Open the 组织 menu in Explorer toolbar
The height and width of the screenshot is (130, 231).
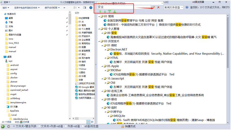click(6, 8)
